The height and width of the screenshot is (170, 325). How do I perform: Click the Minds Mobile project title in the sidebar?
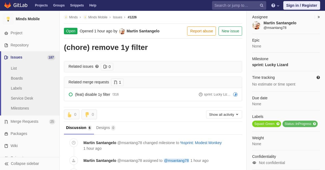[28, 19]
